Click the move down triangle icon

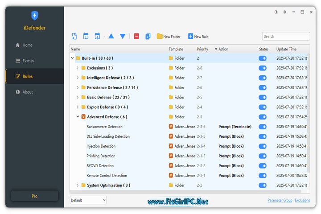(x=123, y=36)
